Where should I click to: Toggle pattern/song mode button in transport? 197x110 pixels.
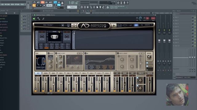click(34, 5)
